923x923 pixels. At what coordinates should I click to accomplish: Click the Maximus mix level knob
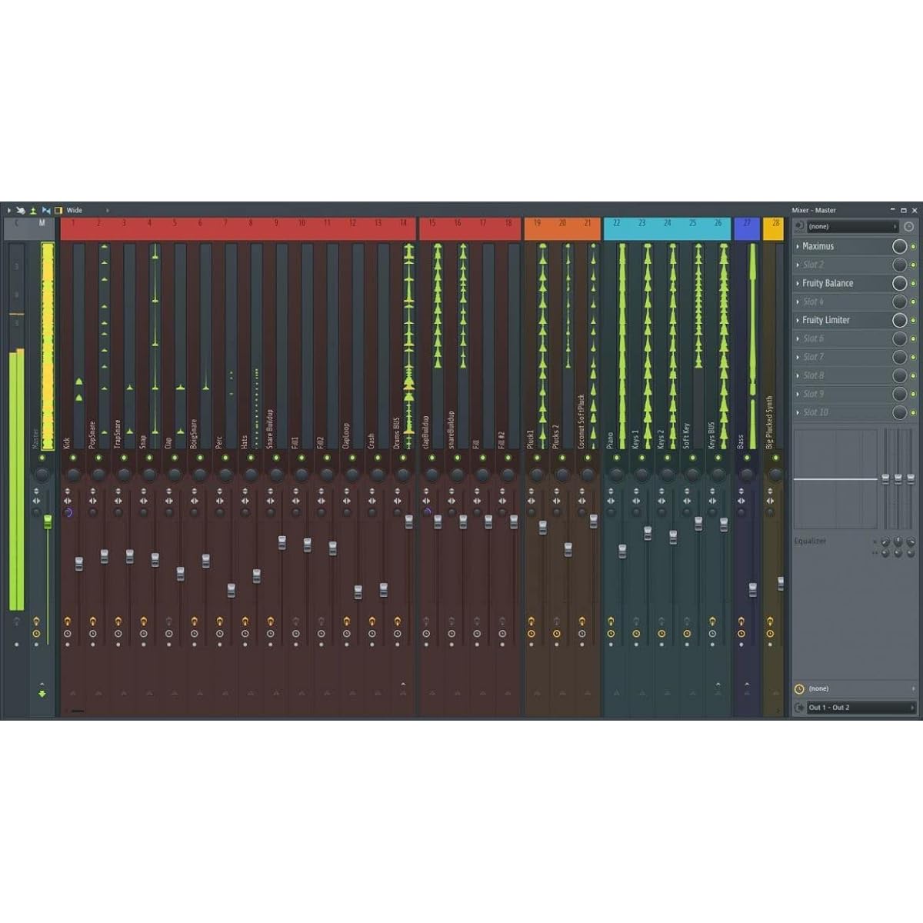pyautogui.click(x=899, y=246)
